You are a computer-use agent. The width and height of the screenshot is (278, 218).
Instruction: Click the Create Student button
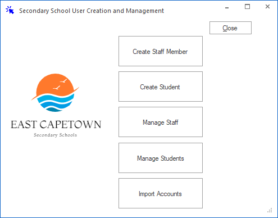pos(161,87)
